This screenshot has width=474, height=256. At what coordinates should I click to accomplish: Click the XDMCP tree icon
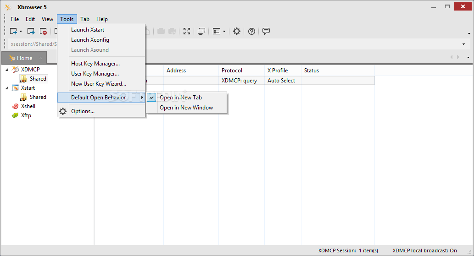[15, 69]
